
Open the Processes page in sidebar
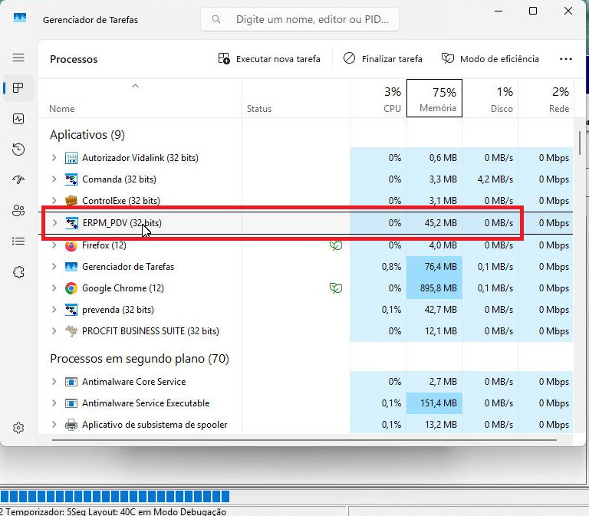tap(18, 88)
